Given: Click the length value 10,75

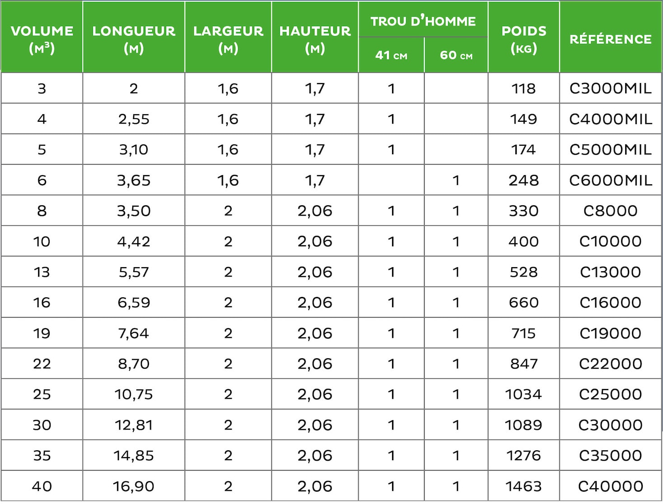Looking at the screenshot, I should pos(134,394).
